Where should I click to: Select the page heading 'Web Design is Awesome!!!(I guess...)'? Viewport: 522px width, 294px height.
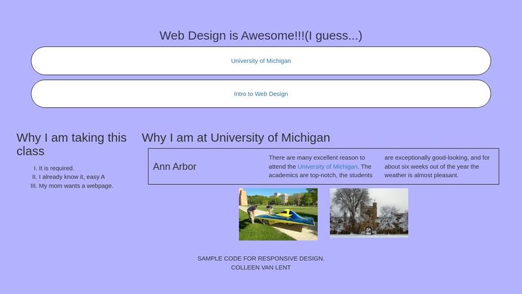[x=260, y=35]
